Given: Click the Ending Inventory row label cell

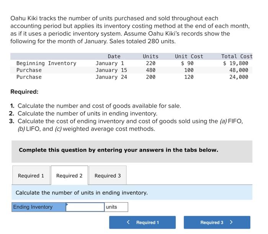Looking at the screenshot, I should click(x=38, y=207).
